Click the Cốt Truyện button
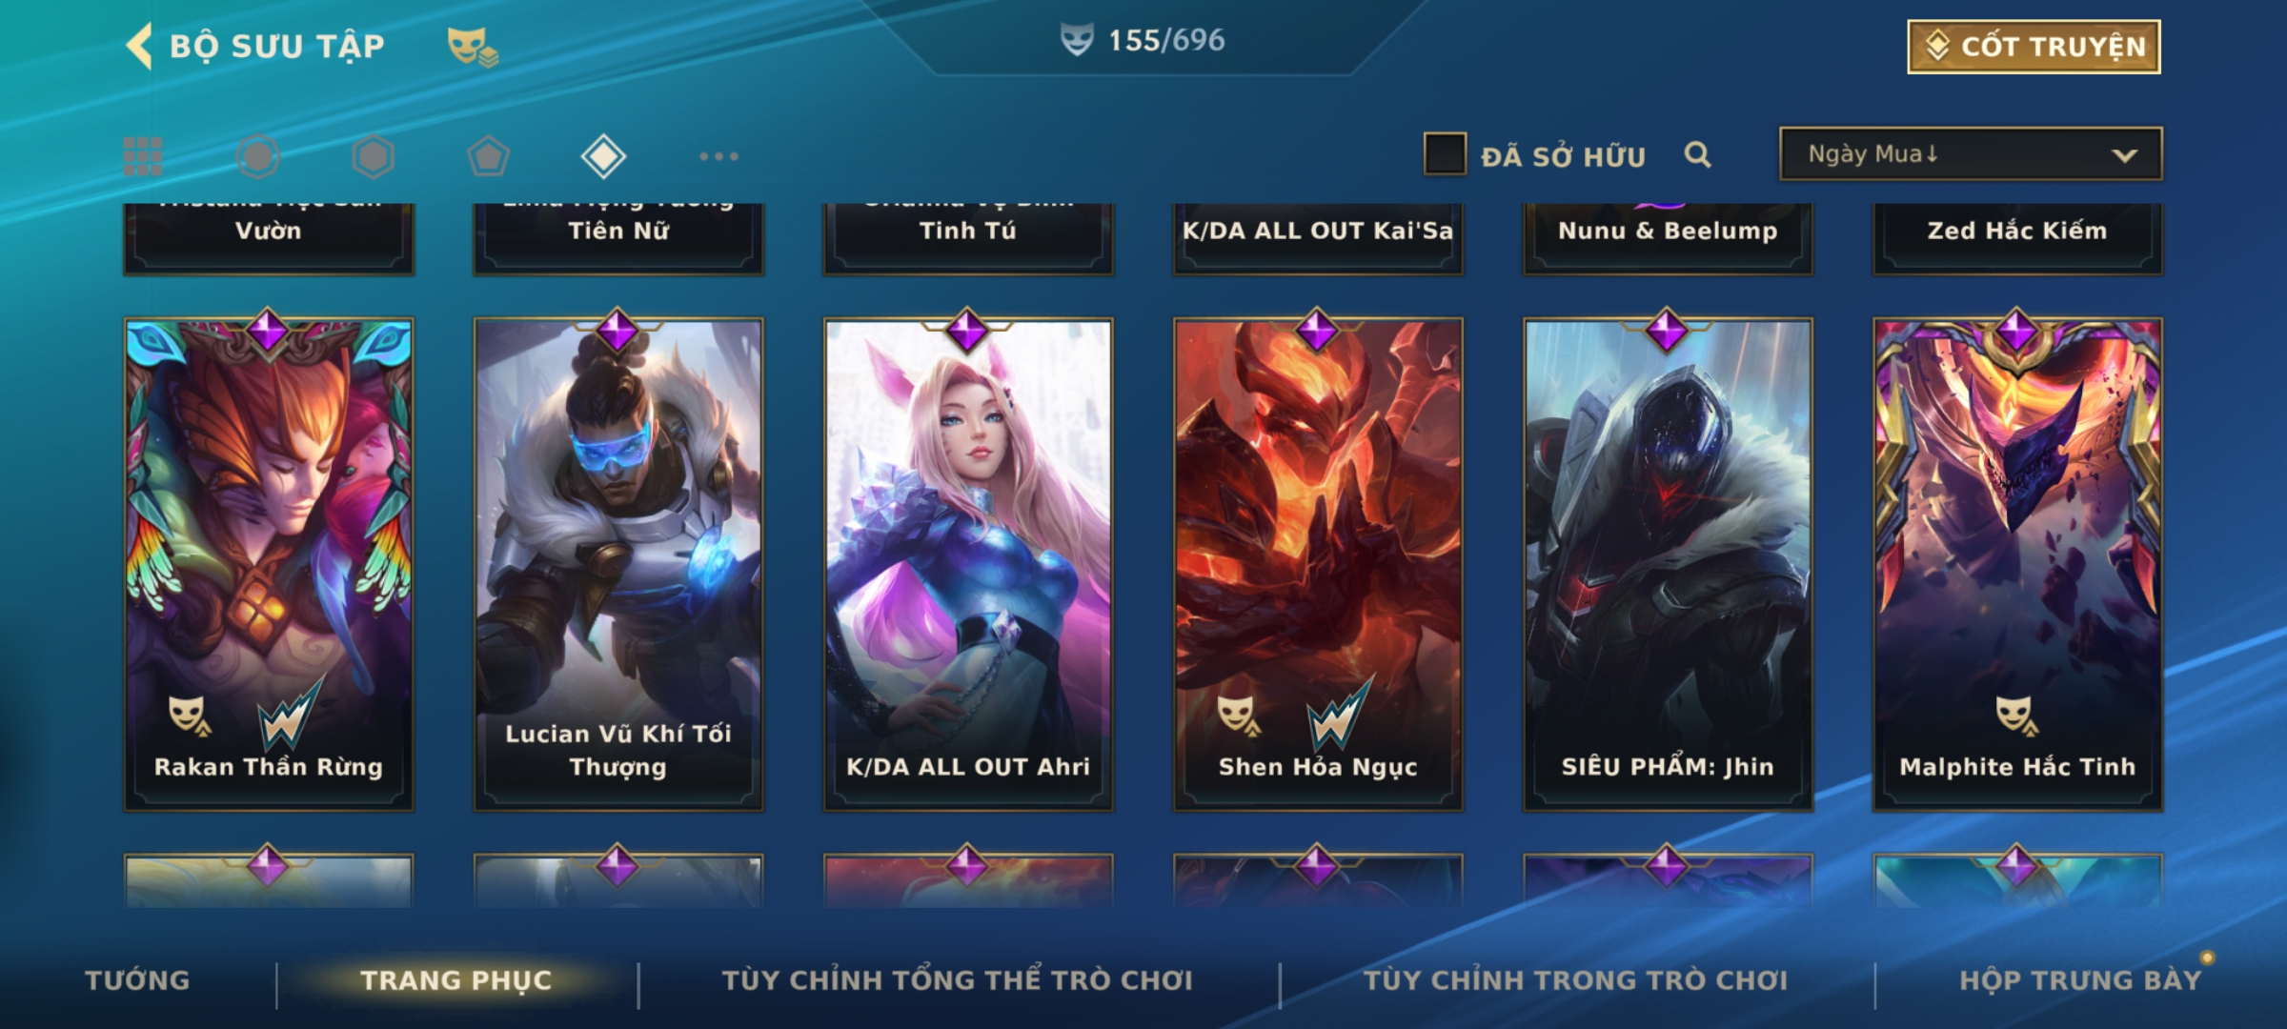This screenshot has height=1029, width=2287. point(2034,47)
